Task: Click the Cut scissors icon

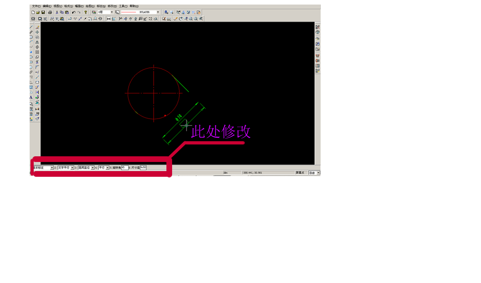Action: tap(57, 12)
